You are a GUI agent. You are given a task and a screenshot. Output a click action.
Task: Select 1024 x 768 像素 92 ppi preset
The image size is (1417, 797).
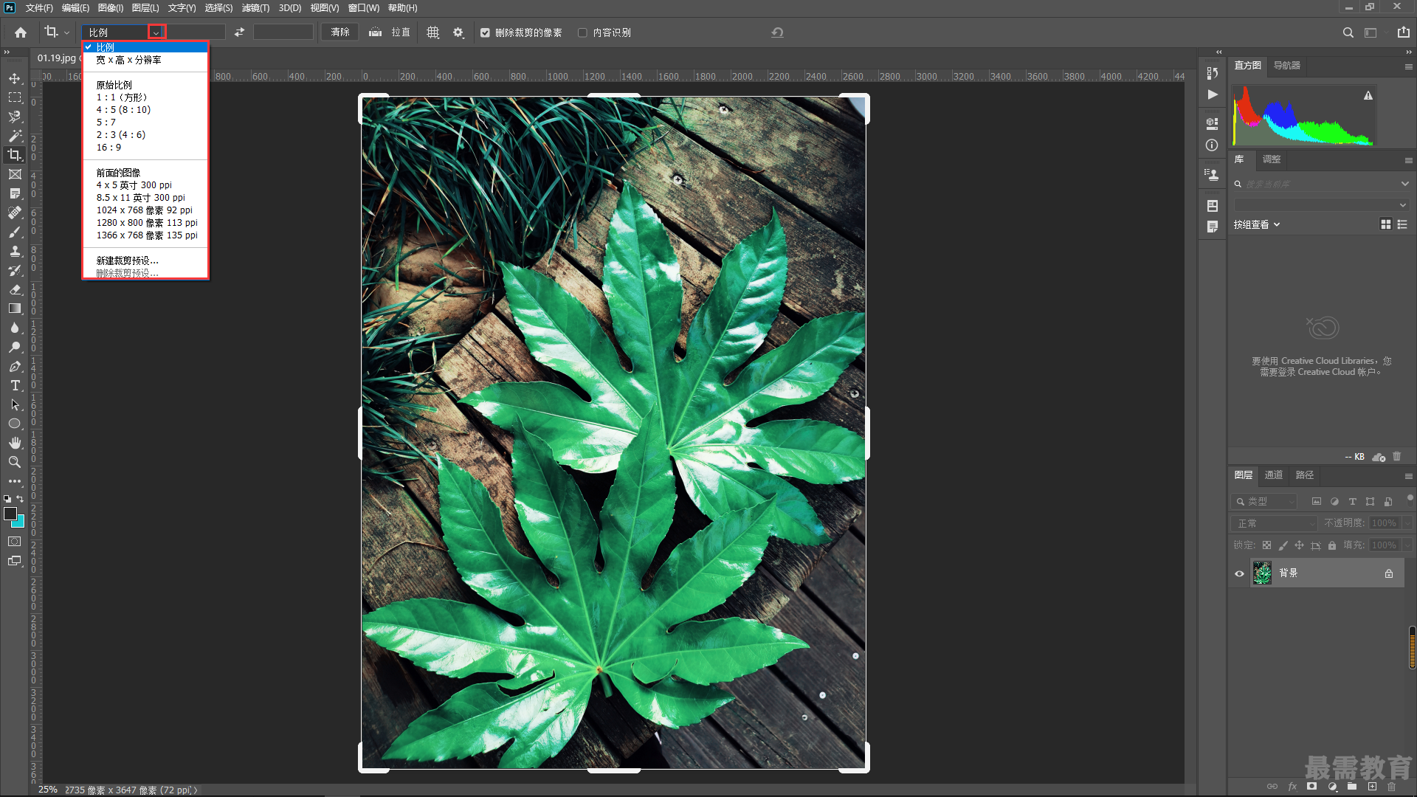pos(145,210)
